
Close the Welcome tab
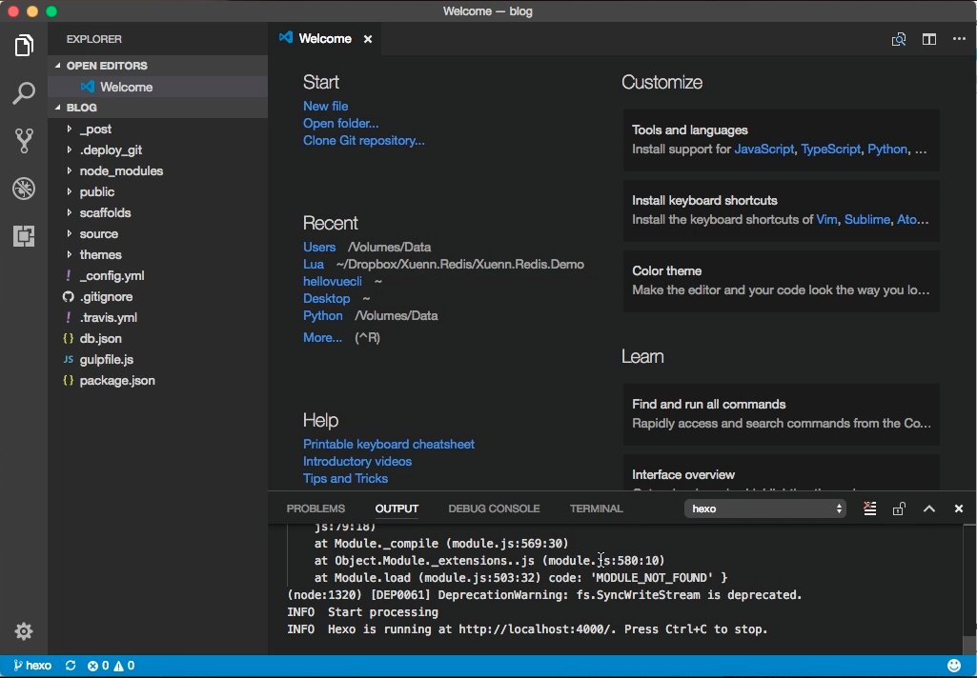pos(368,39)
